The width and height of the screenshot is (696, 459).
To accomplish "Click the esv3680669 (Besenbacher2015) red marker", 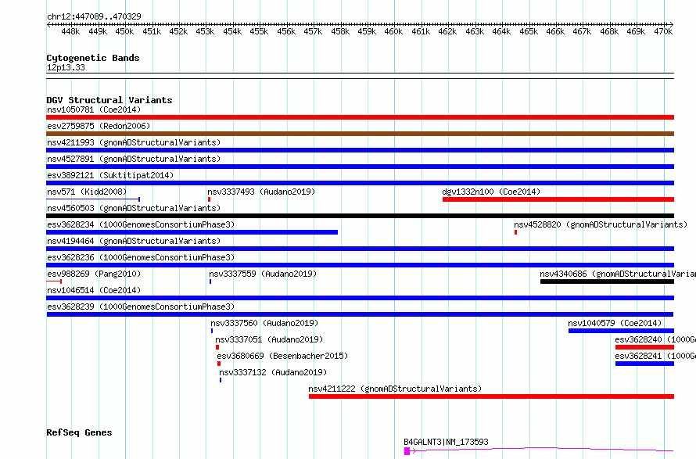I will point(219,364).
